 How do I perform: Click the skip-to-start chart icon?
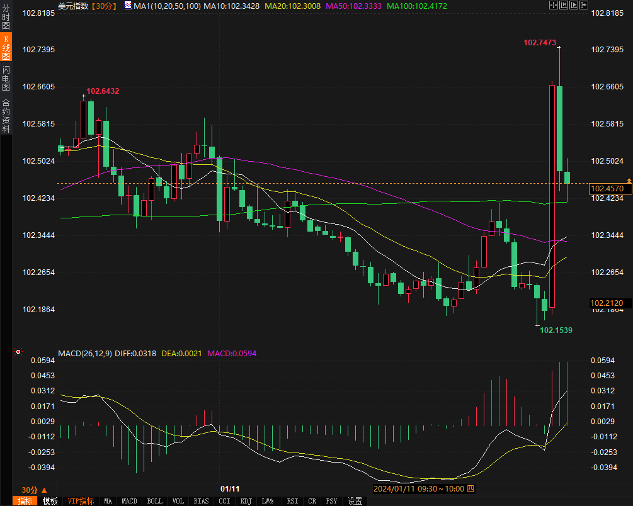click(x=564, y=5)
